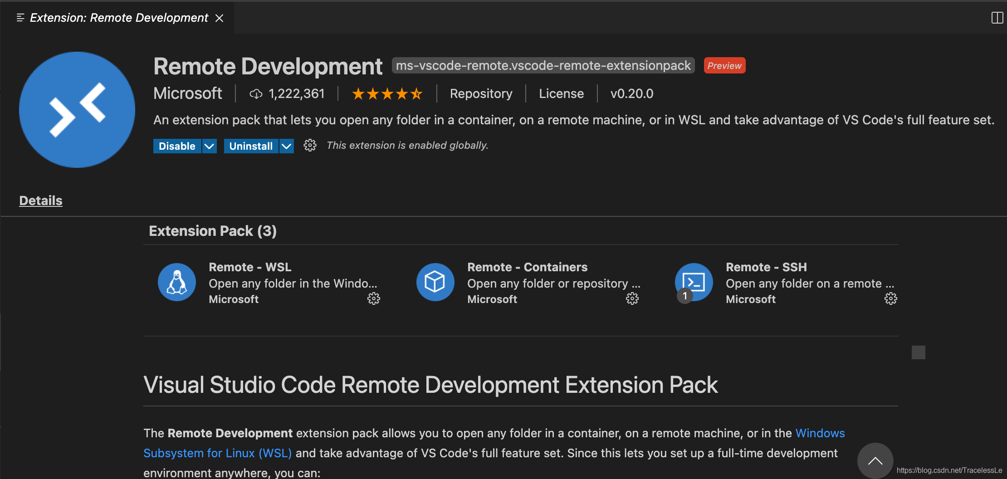Click the Extension Pack (3) heading
Image resolution: width=1007 pixels, height=479 pixels.
coord(213,231)
